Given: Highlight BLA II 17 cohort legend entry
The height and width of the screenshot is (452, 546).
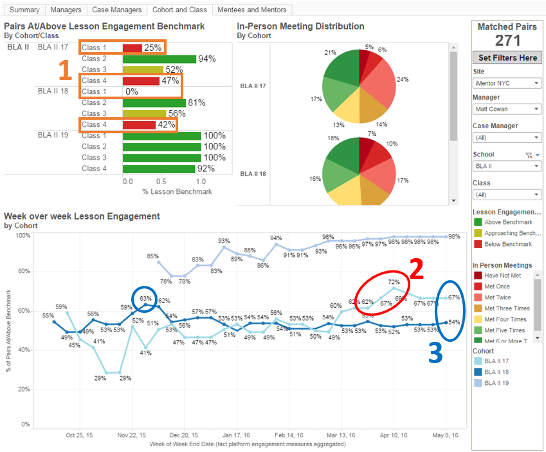Looking at the screenshot, I should (491, 361).
